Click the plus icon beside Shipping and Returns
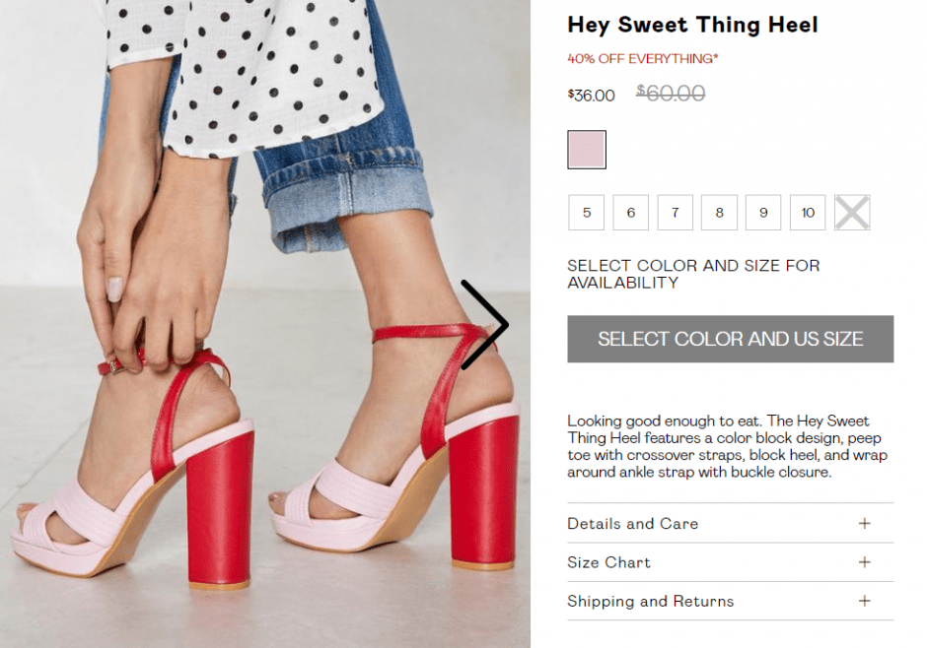Screen dimensions: 927x648 pos(865,601)
